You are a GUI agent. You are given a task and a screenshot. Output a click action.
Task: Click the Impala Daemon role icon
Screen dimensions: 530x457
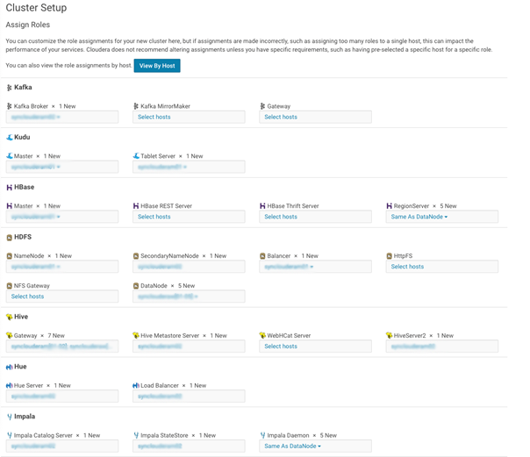pyautogui.click(x=263, y=435)
